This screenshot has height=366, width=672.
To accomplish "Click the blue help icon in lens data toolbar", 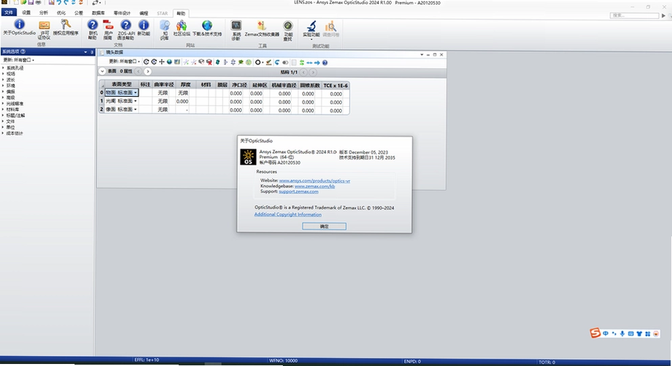I will 325,62.
